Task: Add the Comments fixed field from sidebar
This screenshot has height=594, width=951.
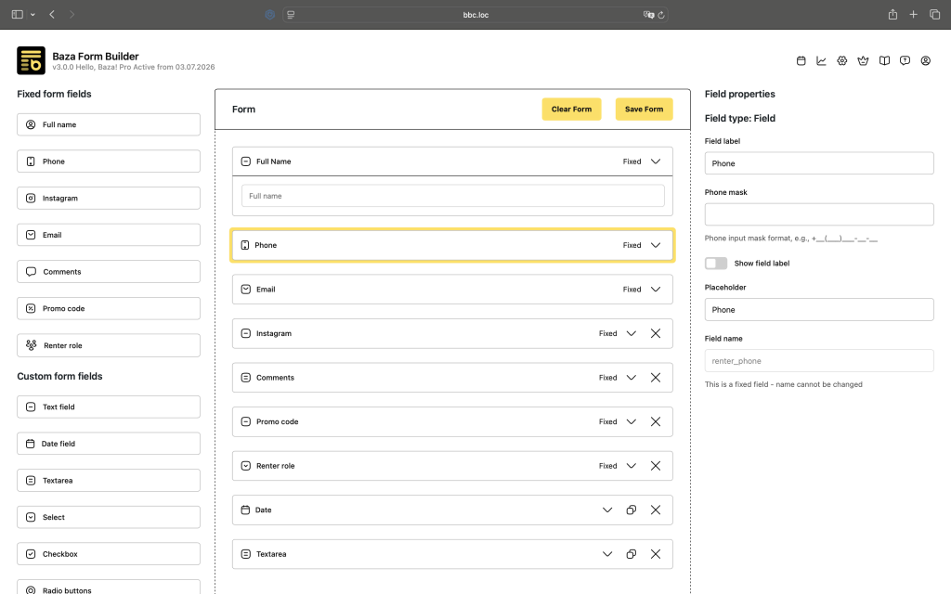Action: [x=109, y=272]
